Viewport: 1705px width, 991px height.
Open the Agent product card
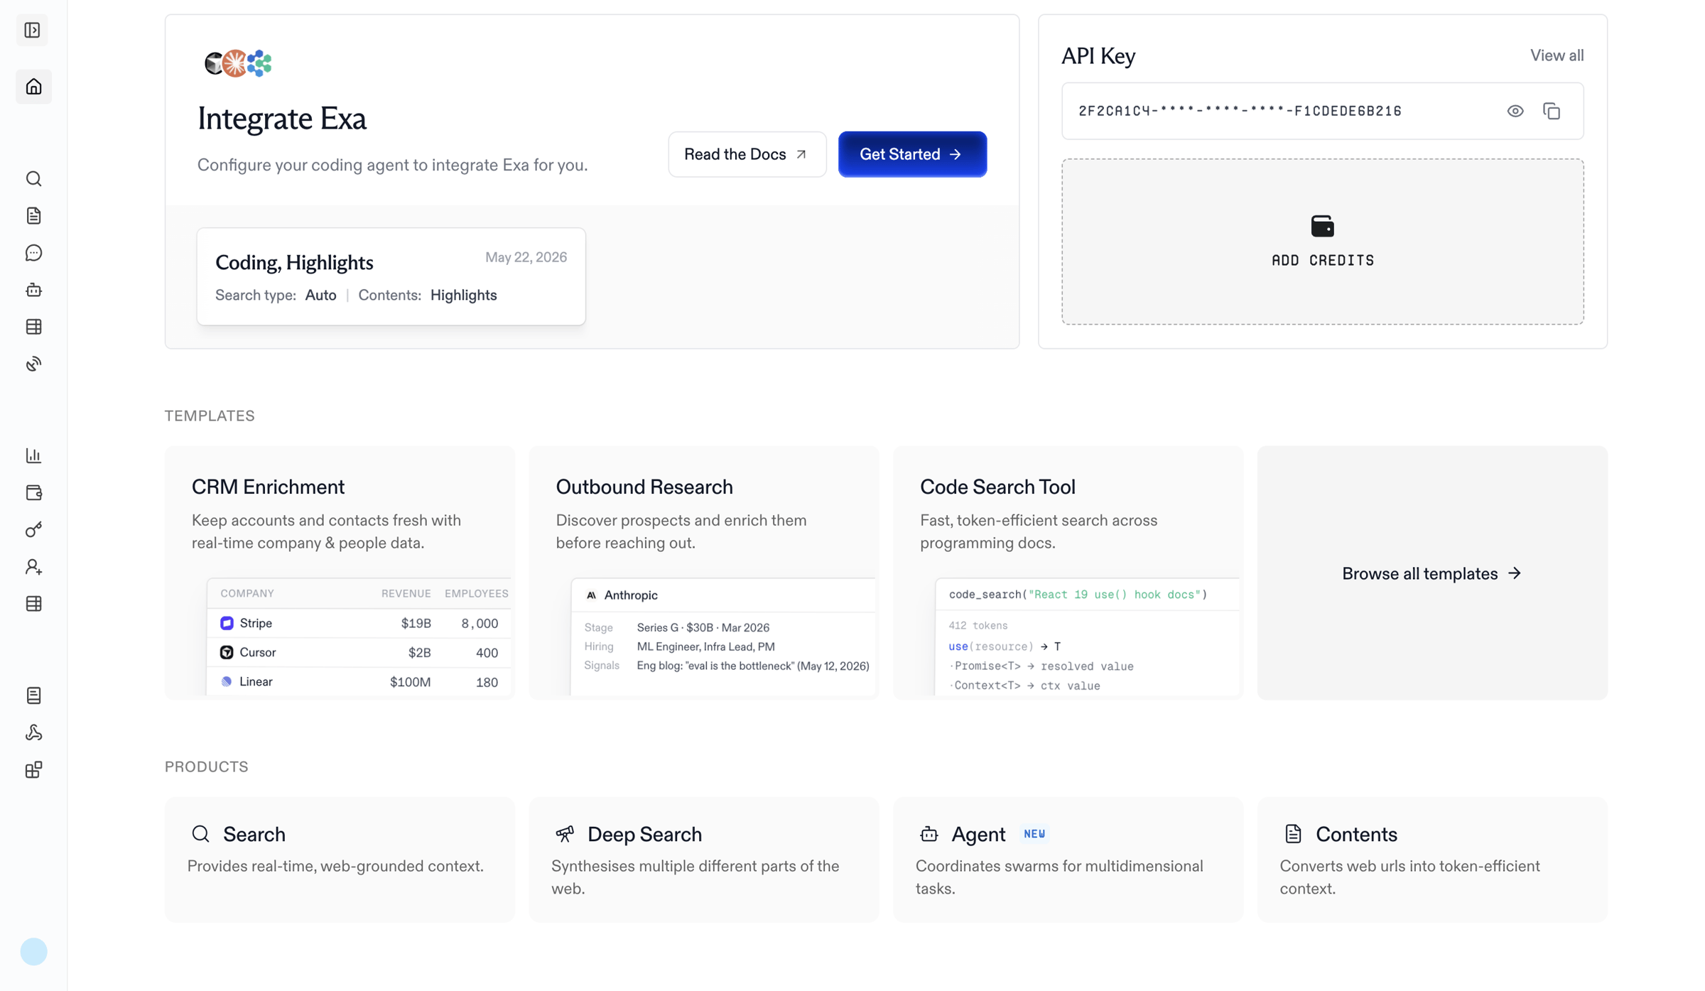coord(1068,860)
